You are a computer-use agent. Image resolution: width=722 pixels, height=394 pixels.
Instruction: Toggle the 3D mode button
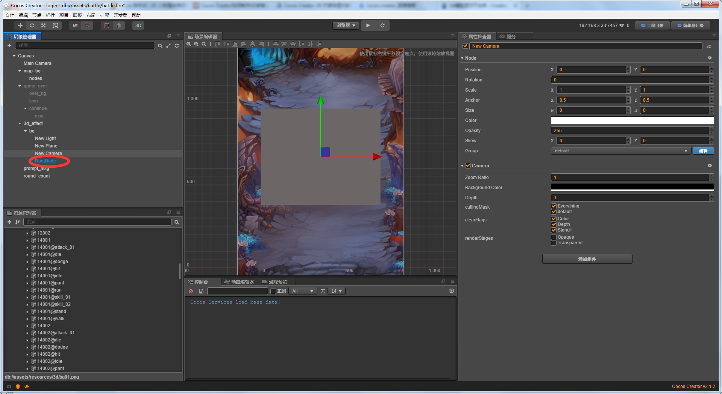[138, 26]
